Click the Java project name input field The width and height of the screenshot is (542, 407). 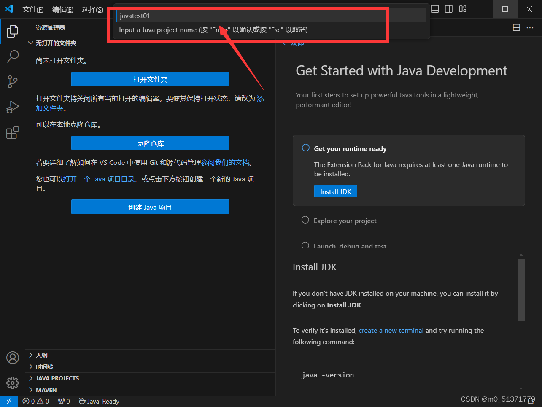tap(271, 16)
